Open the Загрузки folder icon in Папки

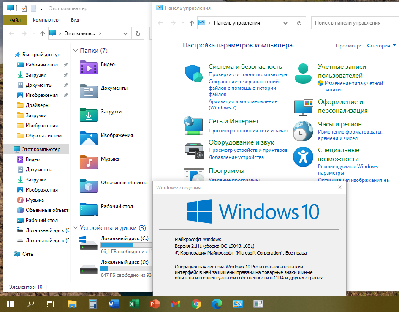88,115
